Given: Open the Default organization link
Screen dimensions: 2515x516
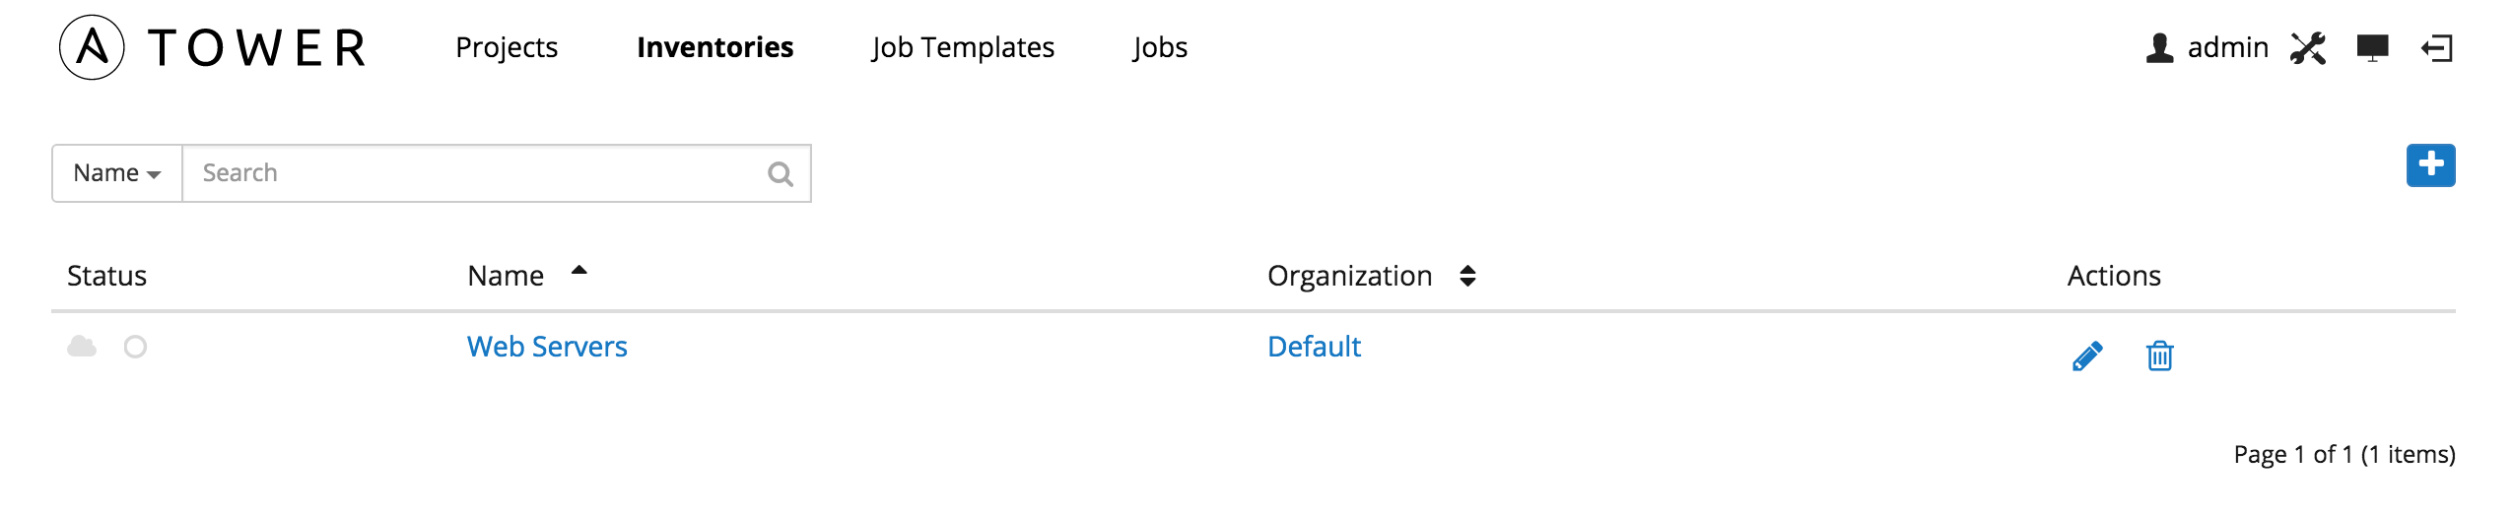Looking at the screenshot, I should 1314,347.
